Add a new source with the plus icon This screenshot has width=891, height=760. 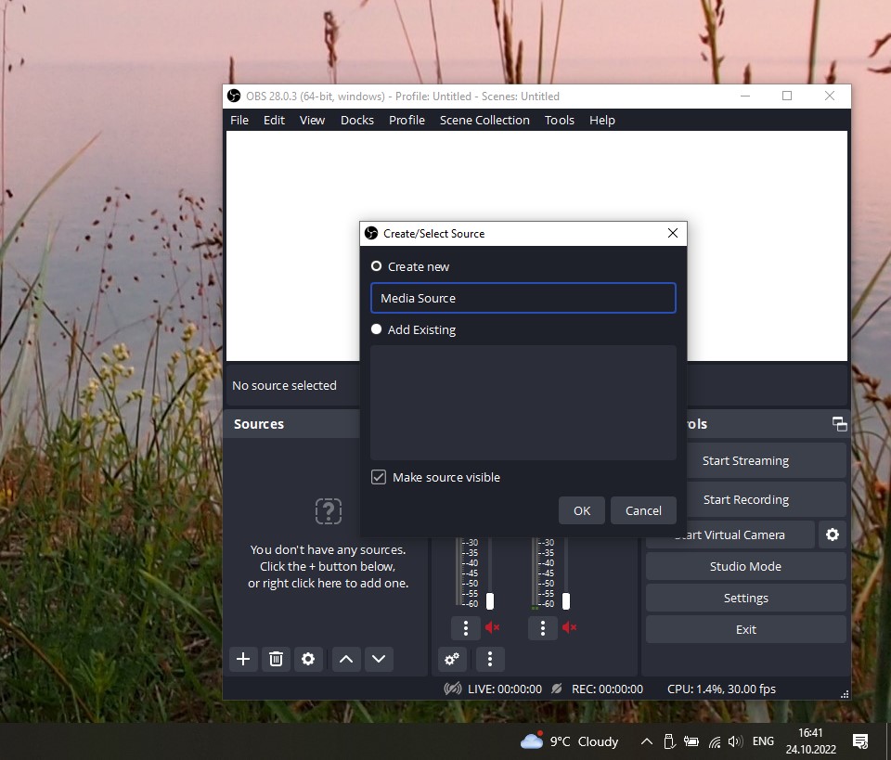243,659
